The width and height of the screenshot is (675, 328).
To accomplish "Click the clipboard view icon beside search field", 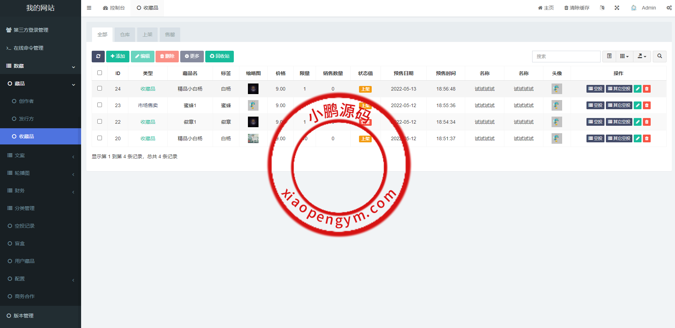I will 609,56.
